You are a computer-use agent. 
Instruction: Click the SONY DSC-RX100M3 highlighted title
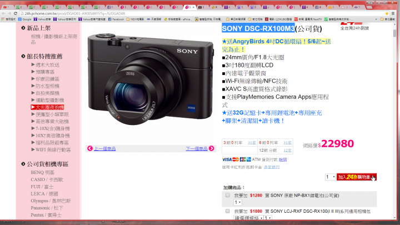pyautogui.click(x=258, y=28)
